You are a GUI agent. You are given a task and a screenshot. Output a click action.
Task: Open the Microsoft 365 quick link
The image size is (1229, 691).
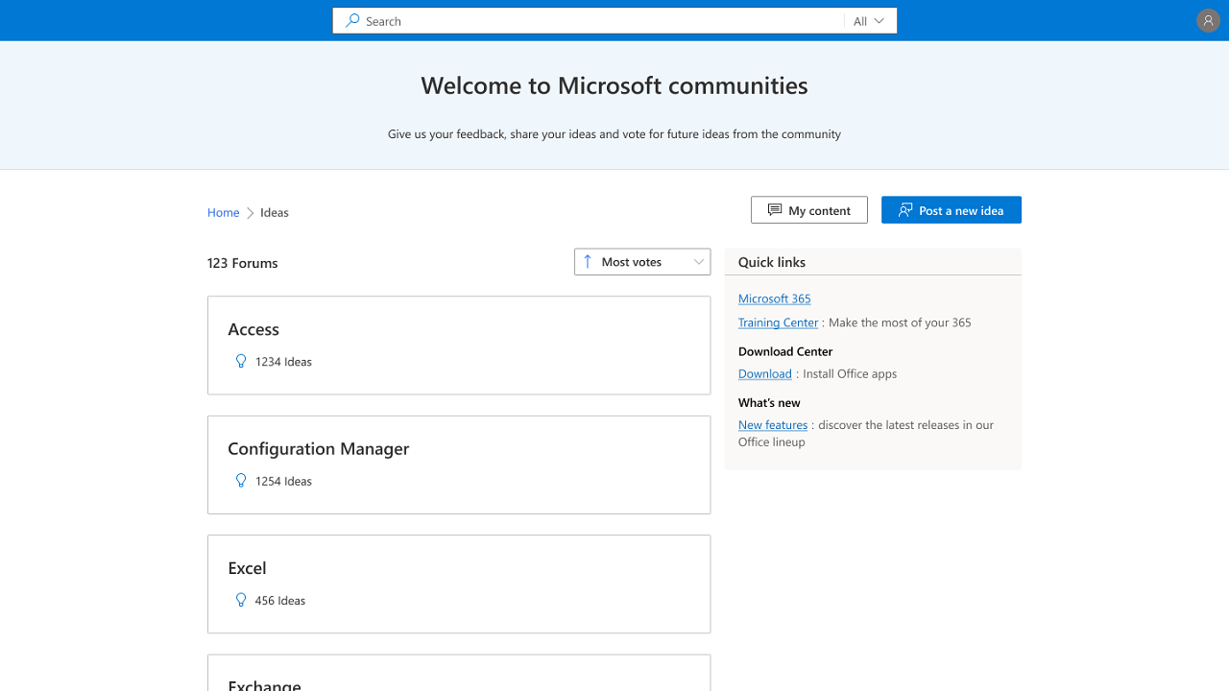pos(775,298)
